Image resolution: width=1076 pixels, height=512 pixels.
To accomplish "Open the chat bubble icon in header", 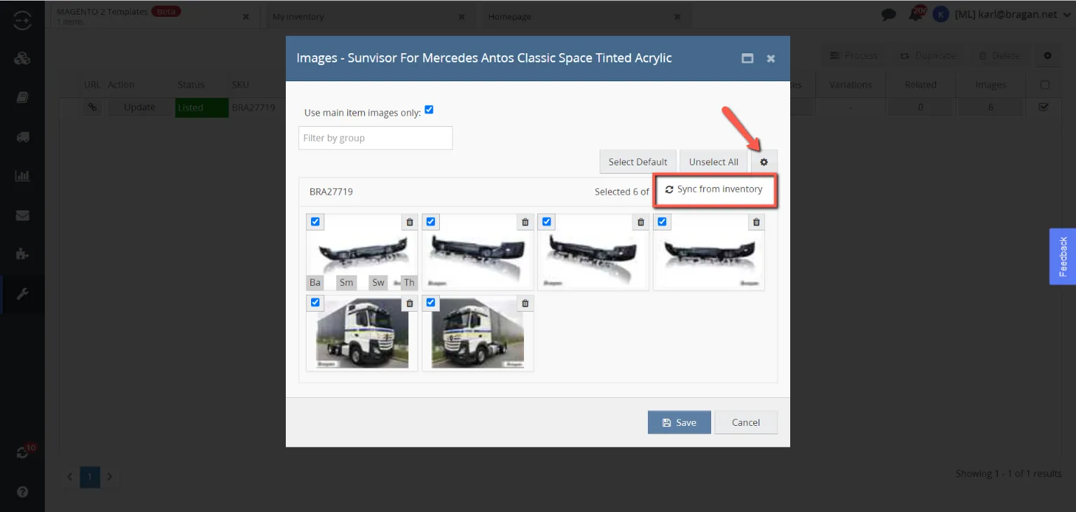I will pyautogui.click(x=888, y=15).
